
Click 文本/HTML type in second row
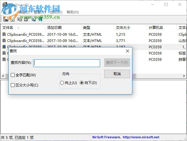pyautogui.click(x=92, y=41)
